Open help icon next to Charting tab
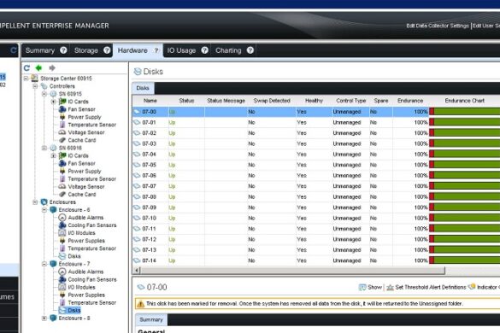Screen dimensions: 500x333 [x=250, y=50]
